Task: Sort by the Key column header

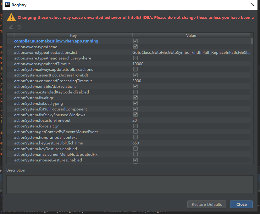Action: pyautogui.click(x=73, y=35)
